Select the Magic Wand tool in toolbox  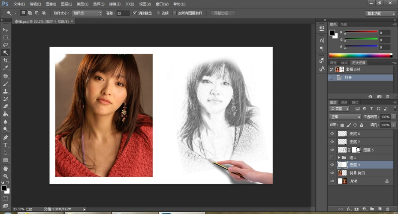pos(5,52)
